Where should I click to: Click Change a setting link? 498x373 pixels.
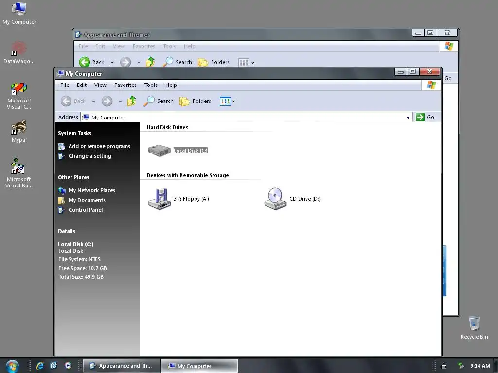[90, 156]
